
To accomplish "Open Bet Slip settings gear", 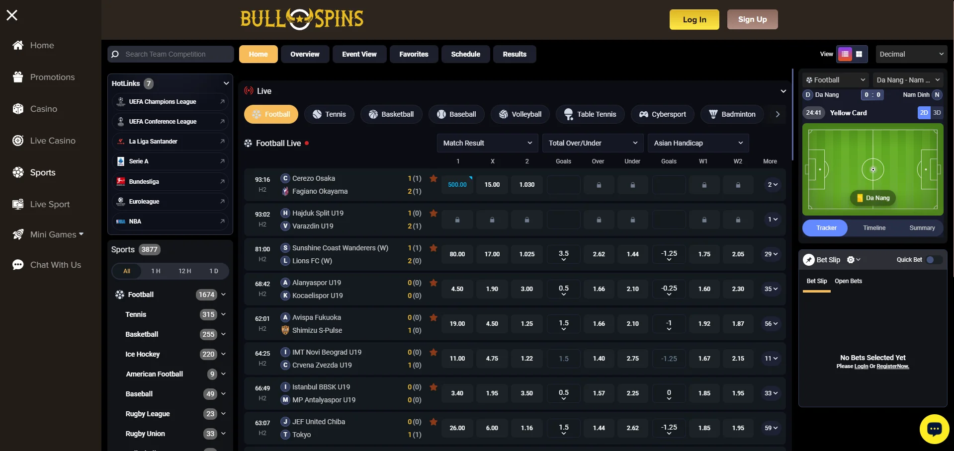I will pos(850,259).
